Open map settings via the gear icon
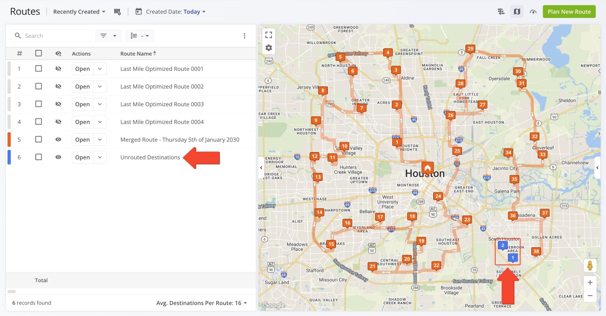 click(268, 47)
